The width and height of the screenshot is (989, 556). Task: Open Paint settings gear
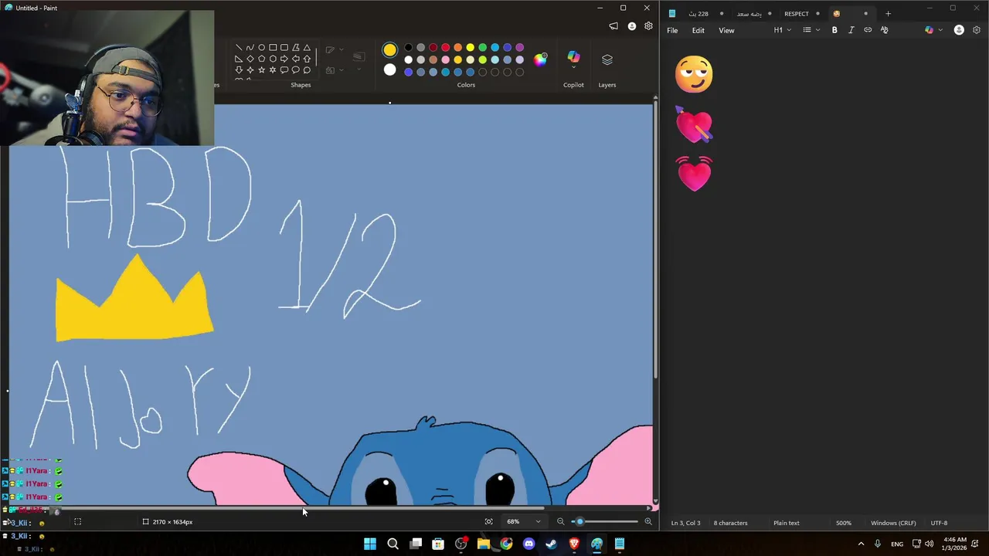click(649, 26)
